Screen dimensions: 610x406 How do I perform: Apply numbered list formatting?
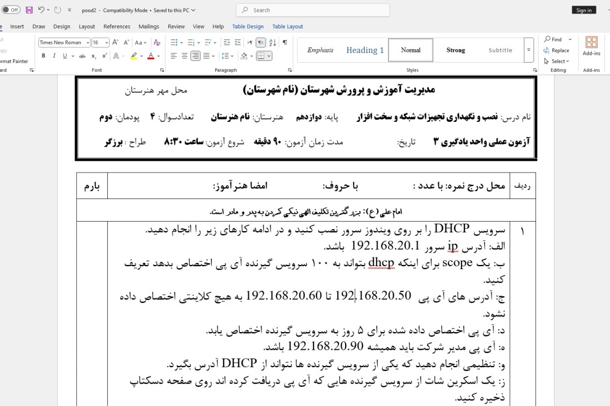(191, 42)
